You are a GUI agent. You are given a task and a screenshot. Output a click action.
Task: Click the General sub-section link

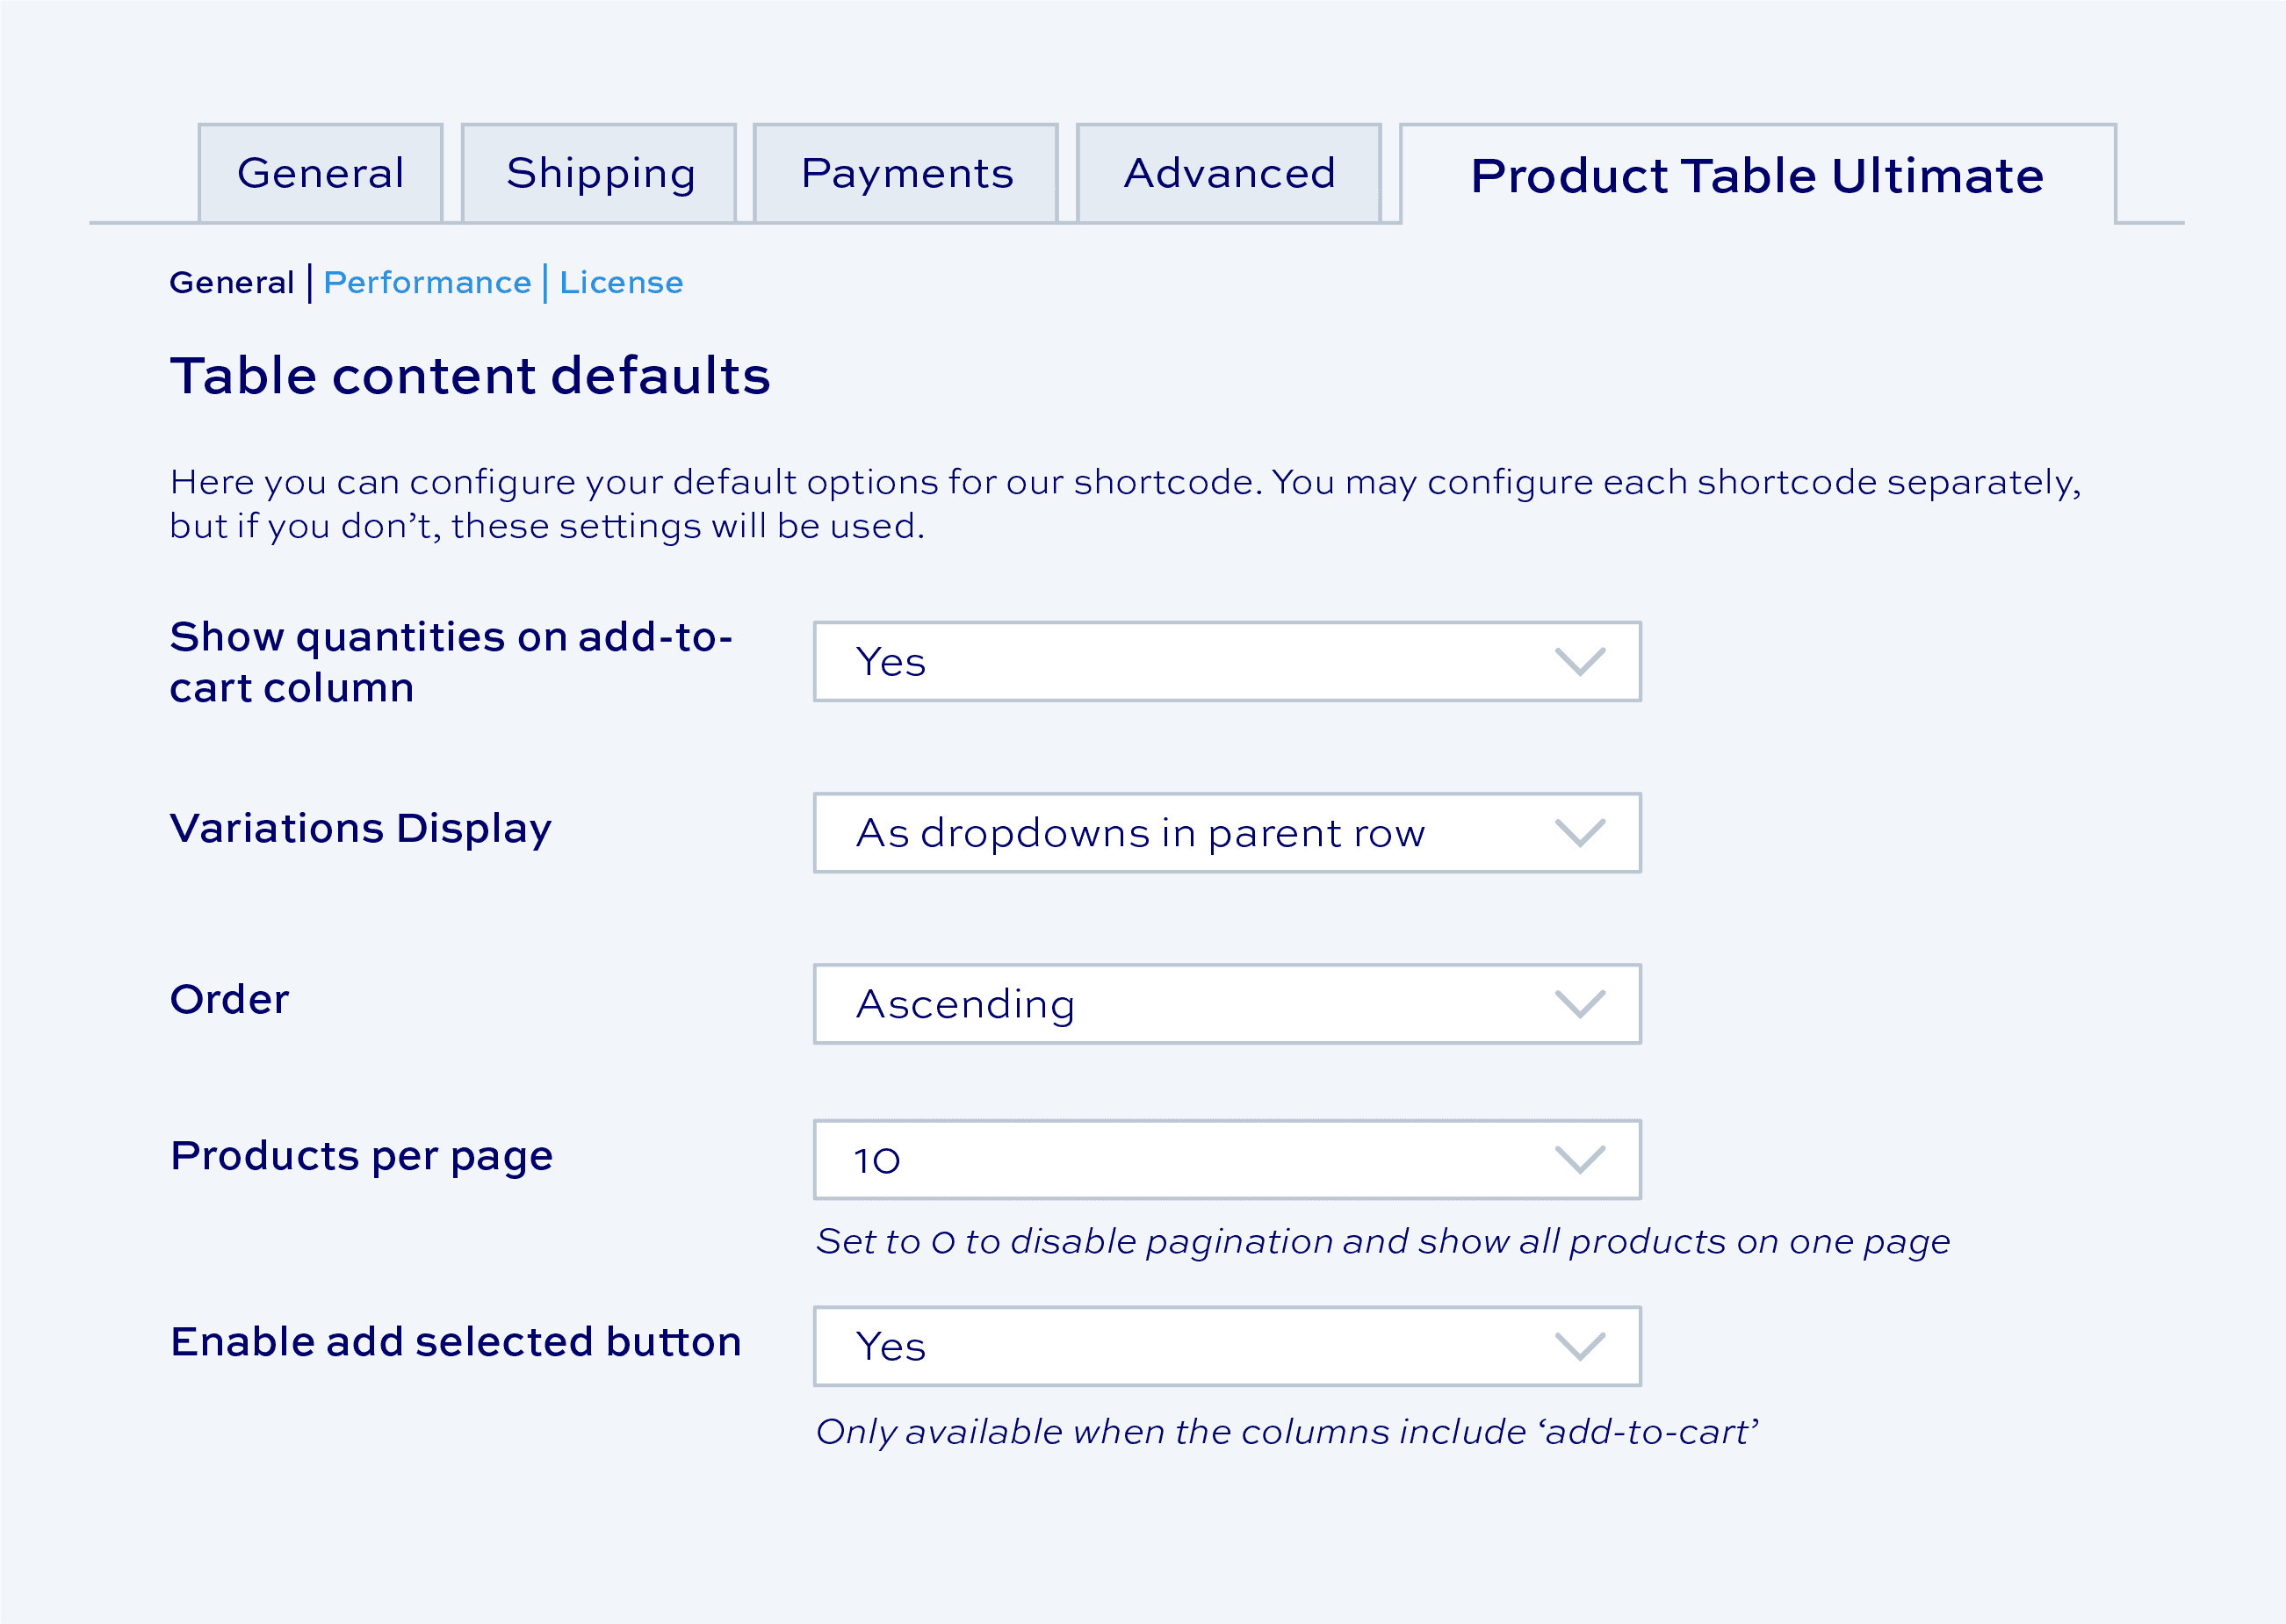pyautogui.click(x=232, y=283)
